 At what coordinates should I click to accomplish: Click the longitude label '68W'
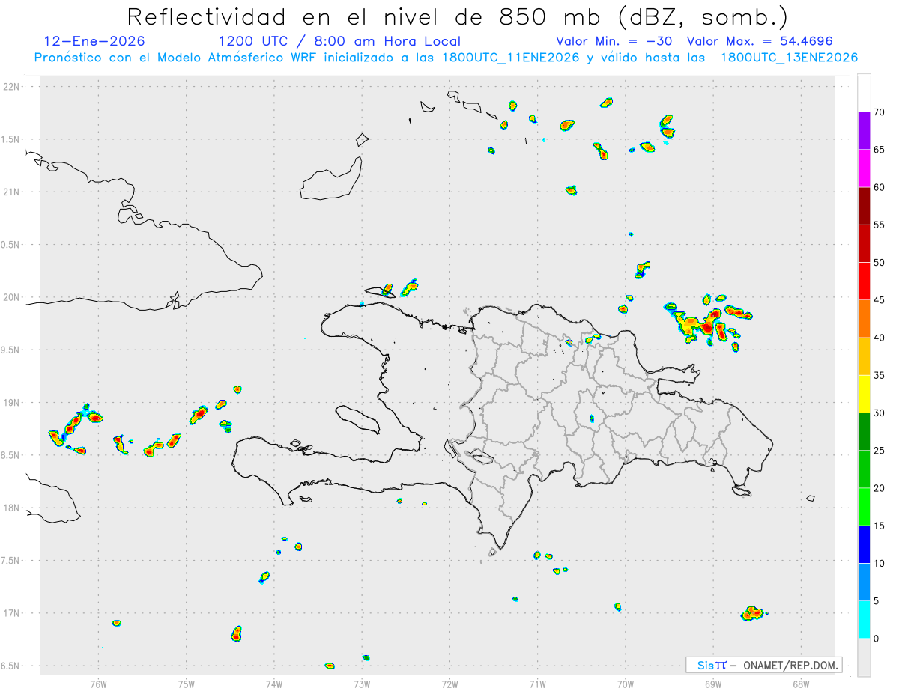click(x=801, y=684)
